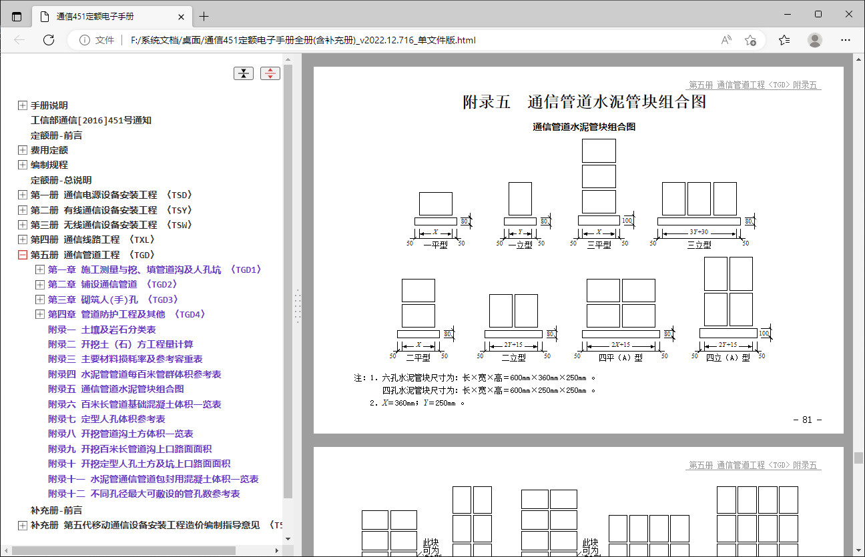Click the site information icon next to 文件
This screenshot has height=557, width=865.
coord(85,40)
